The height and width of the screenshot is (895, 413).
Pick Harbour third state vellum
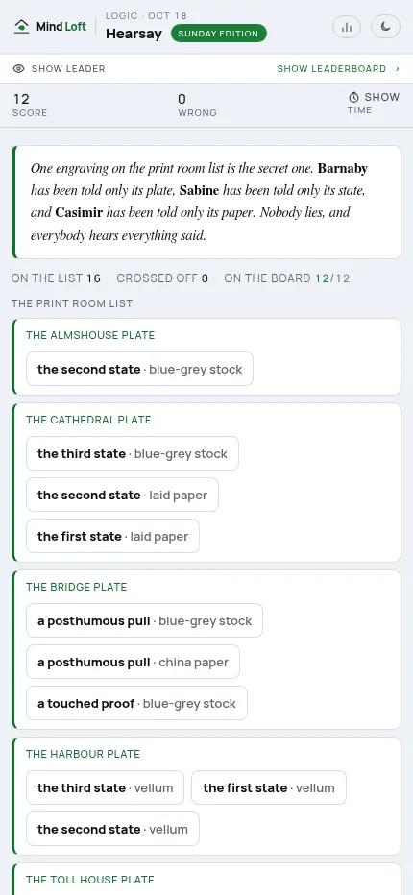105,787
